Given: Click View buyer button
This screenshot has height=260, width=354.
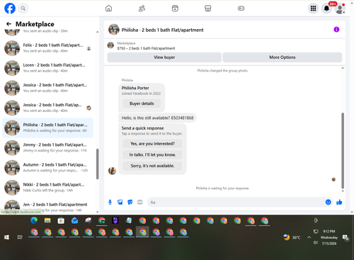Looking at the screenshot, I should [x=164, y=57].
